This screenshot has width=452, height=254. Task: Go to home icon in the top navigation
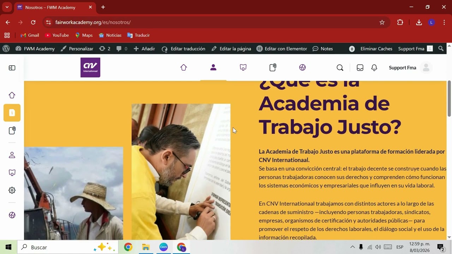tap(184, 67)
